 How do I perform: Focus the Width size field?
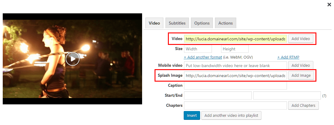pyautogui.click(x=198, y=49)
